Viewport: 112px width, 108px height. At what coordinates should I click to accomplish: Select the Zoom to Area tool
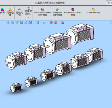(x=12, y=23)
